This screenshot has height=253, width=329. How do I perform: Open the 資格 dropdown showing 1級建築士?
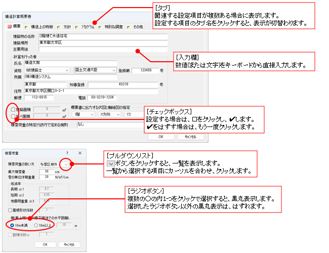point(47,70)
